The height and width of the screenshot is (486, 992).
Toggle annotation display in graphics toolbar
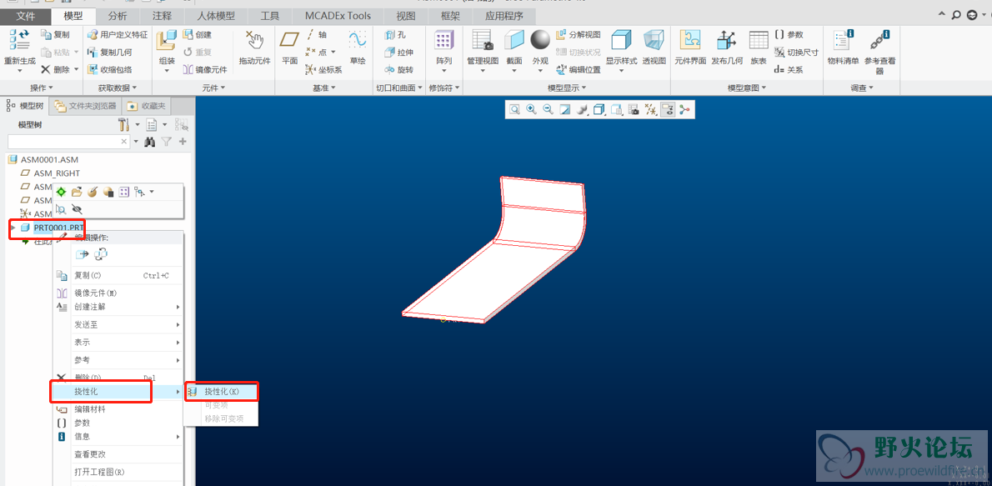click(x=667, y=110)
